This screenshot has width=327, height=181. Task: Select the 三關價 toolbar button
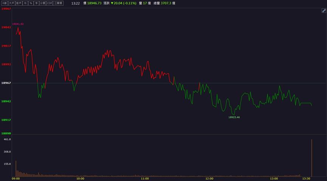58,3
